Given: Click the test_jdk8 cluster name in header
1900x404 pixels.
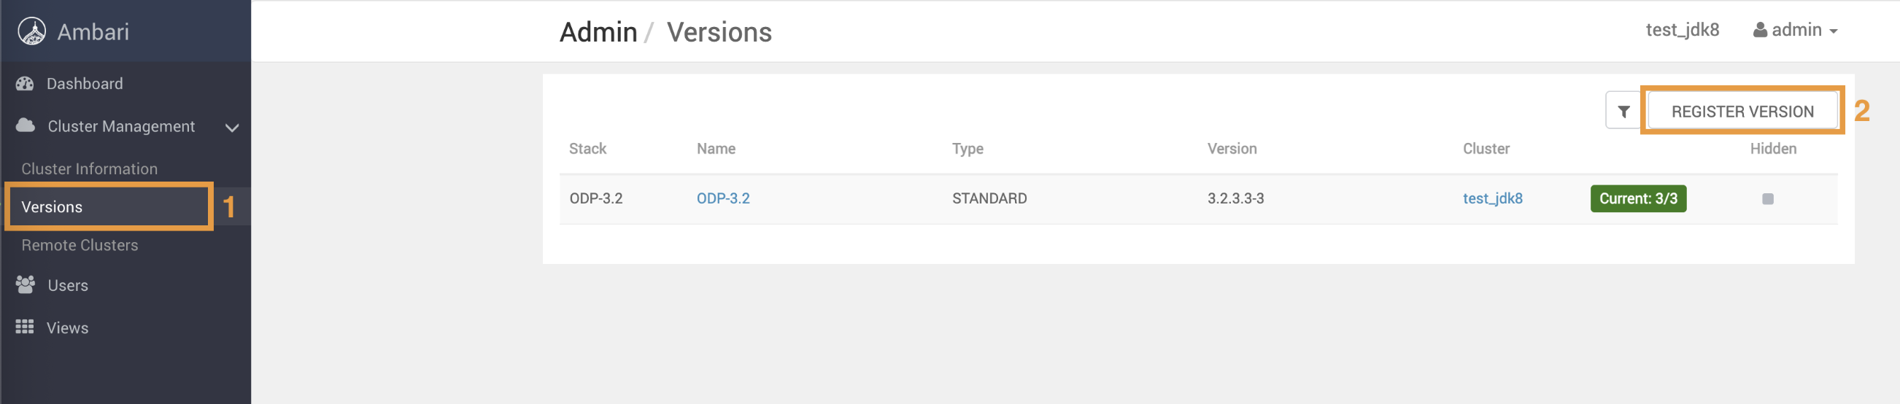Looking at the screenshot, I should point(1683,30).
